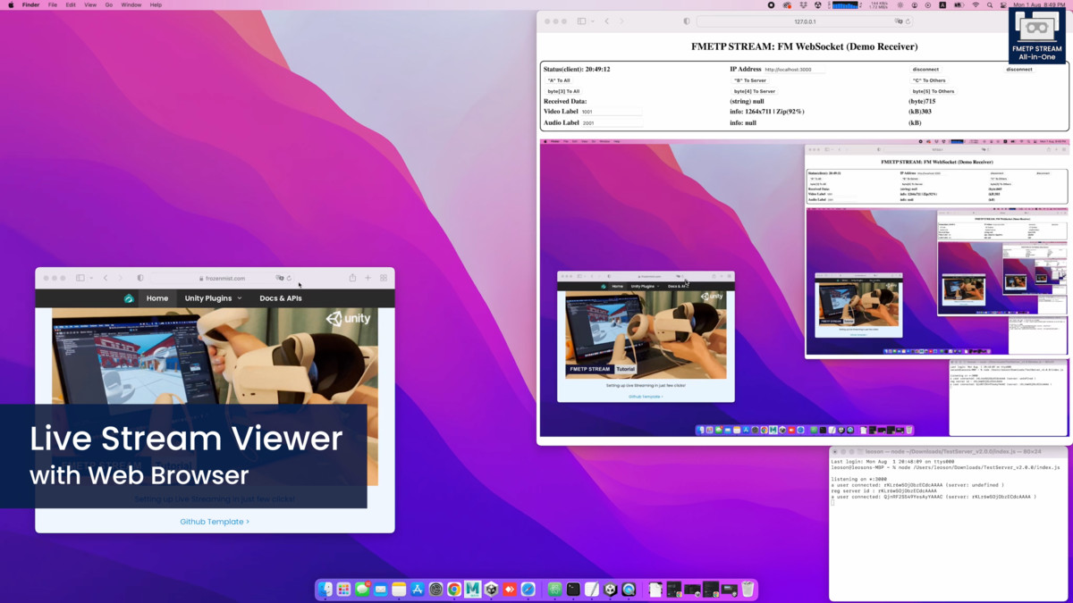Viewport: 1073px width, 603px height.
Task: Click Wi-Fi icon in menu bar
Action: coord(976,4)
